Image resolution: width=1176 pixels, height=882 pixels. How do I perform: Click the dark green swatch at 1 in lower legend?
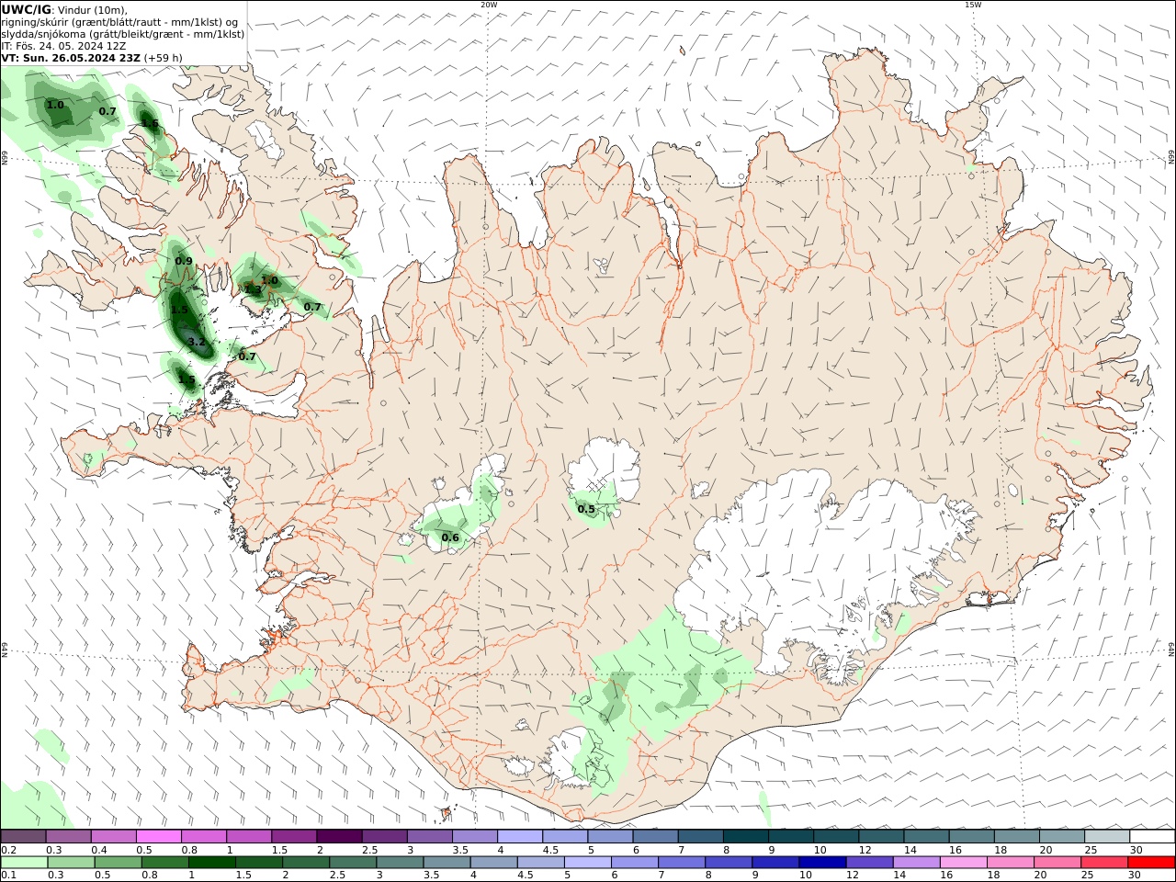pyautogui.click(x=212, y=863)
